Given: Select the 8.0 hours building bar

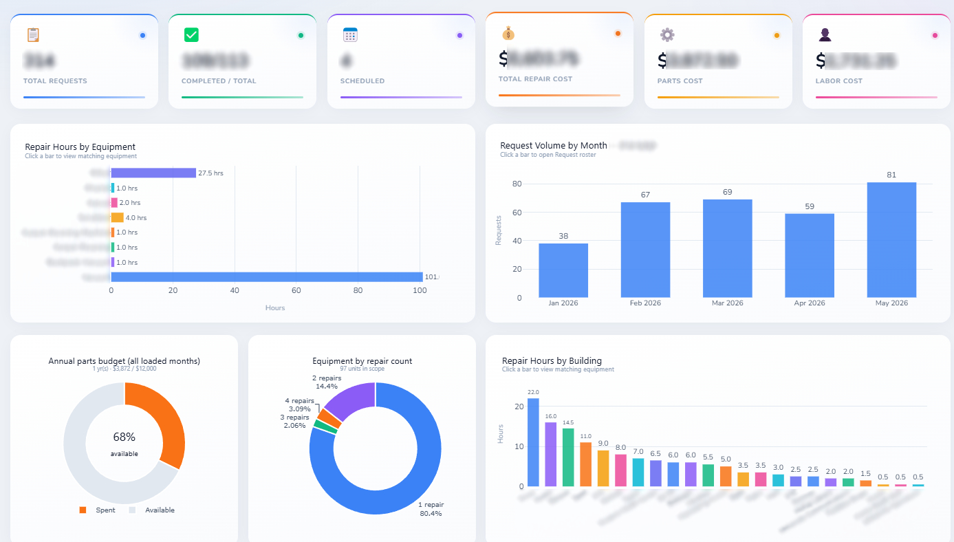Looking at the screenshot, I should 621,470.
